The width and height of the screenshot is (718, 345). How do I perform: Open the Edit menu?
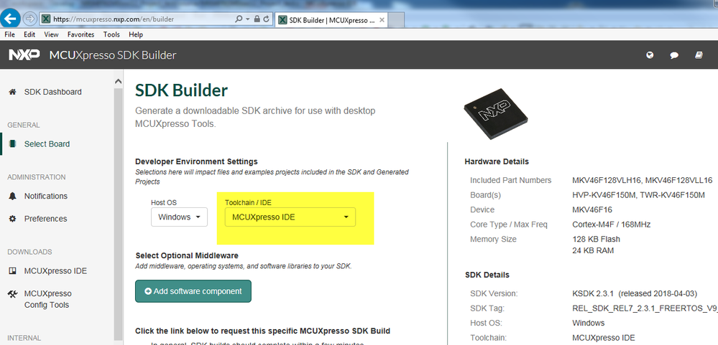(29, 34)
